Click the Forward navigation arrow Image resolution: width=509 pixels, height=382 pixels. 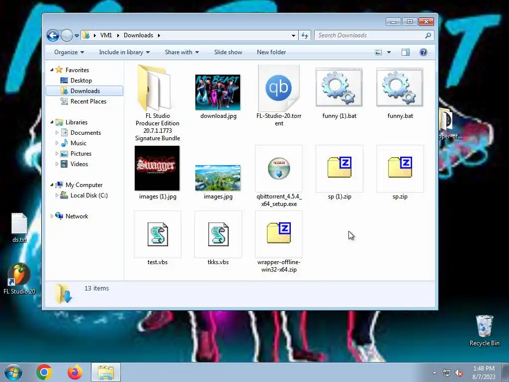(x=67, y=35)
